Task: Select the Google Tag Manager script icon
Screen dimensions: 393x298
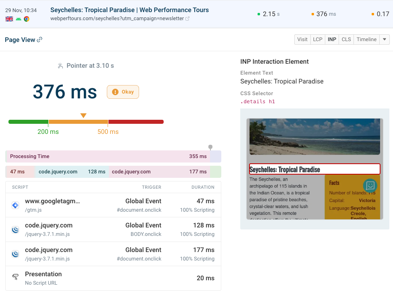Action: pos(15,205)
